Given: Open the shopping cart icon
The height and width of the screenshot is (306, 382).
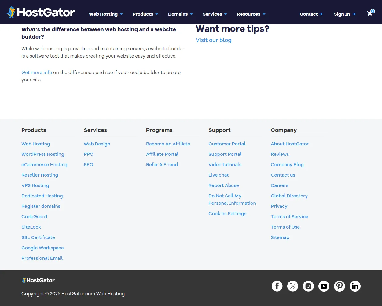Looking at the screenshot, I should coord(370,13).
